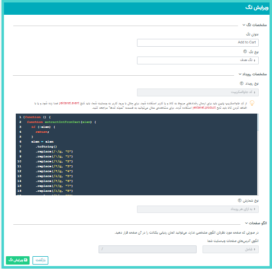Open the نوع شمارش dropdown showing به ازای هر رویداد
Image resolution: width=272 pixels, height=269 pixels.
coord(198,209)
